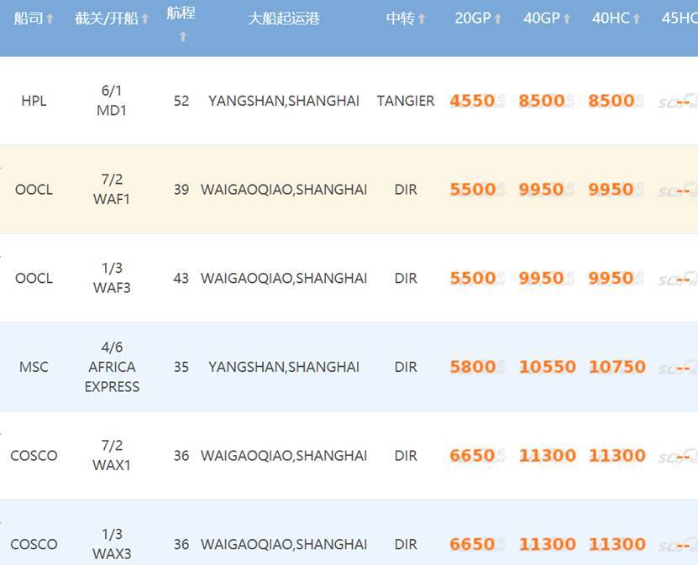
Task: Sort prices using the 40GP arrow
Action: (567, 18)
